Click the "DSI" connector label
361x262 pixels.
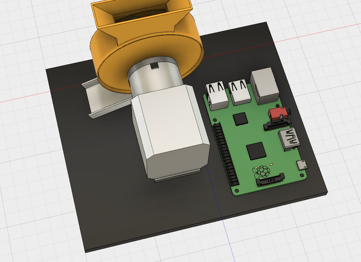pos(271,180)
